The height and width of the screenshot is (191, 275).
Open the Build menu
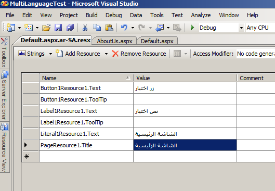point(91,15)
